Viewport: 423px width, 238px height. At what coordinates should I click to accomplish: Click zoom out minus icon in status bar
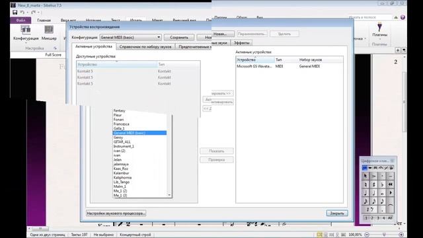coord(367,235)
